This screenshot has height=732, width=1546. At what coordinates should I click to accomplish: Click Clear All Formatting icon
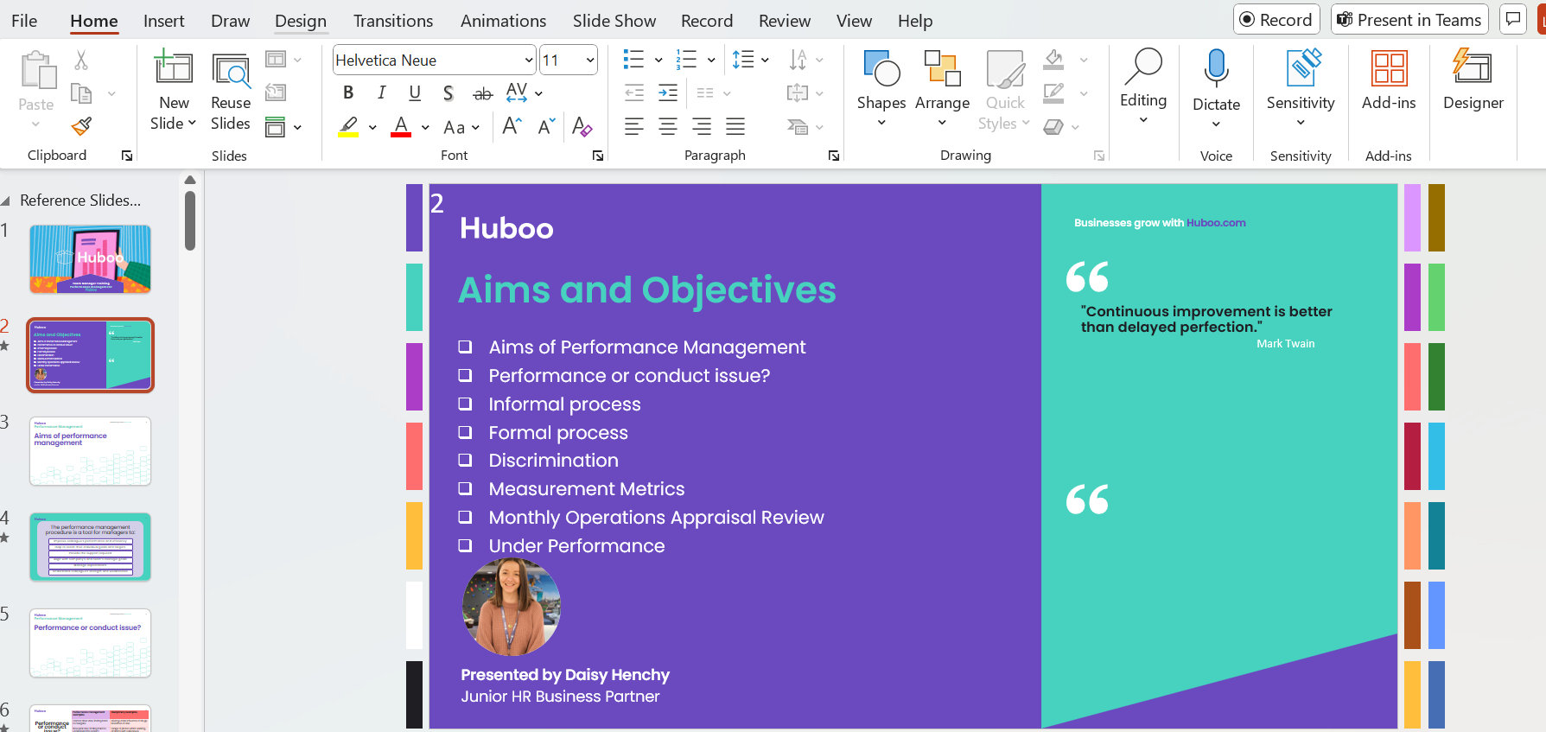(x=582, y=127)
